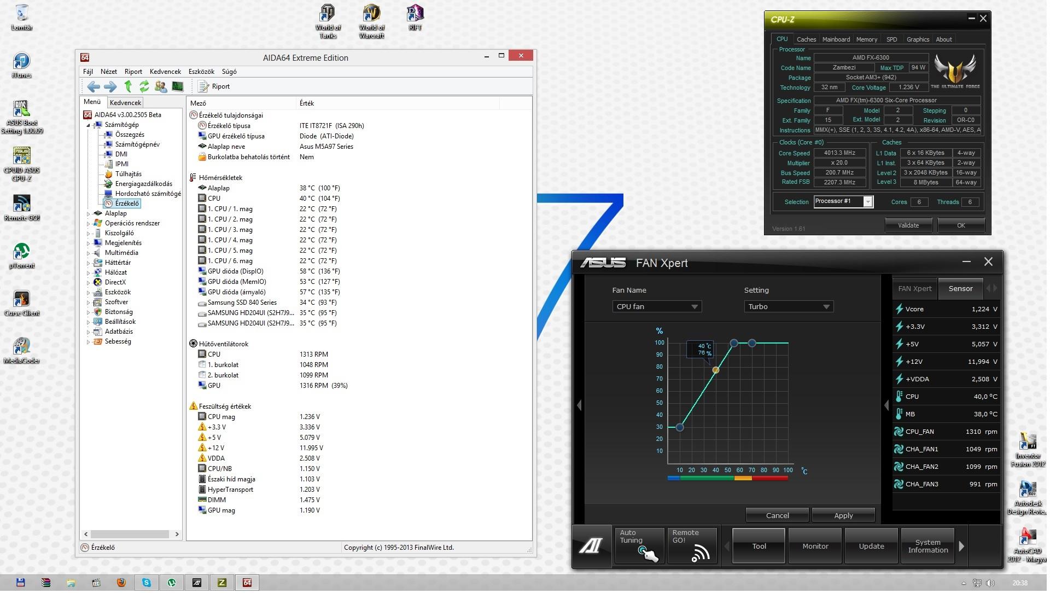Open the Processor #1 selection dropdown in CPU-Z
The width and height of the screenshot is (1050, 593).
(x=843, y=202)
